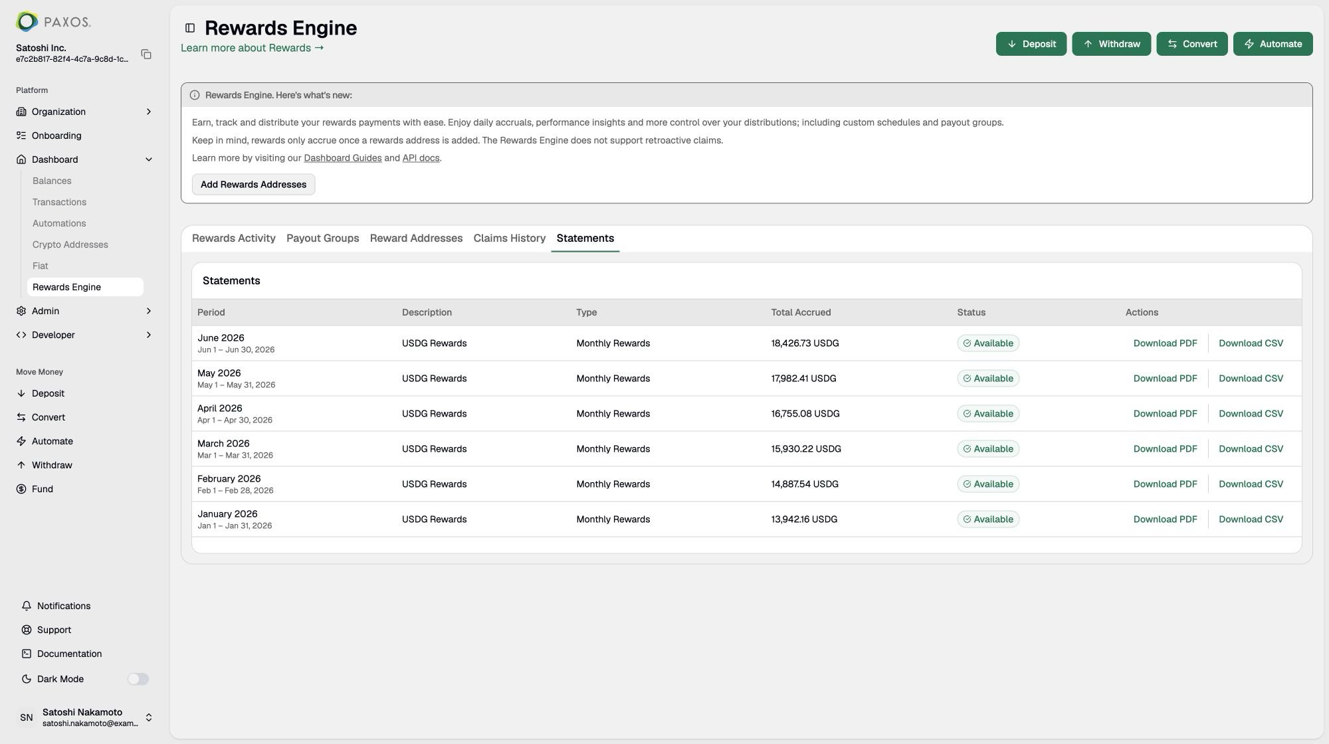Screen dimensions: 1329x744
Task: Click the Status column header
Action: click(971, 312)
